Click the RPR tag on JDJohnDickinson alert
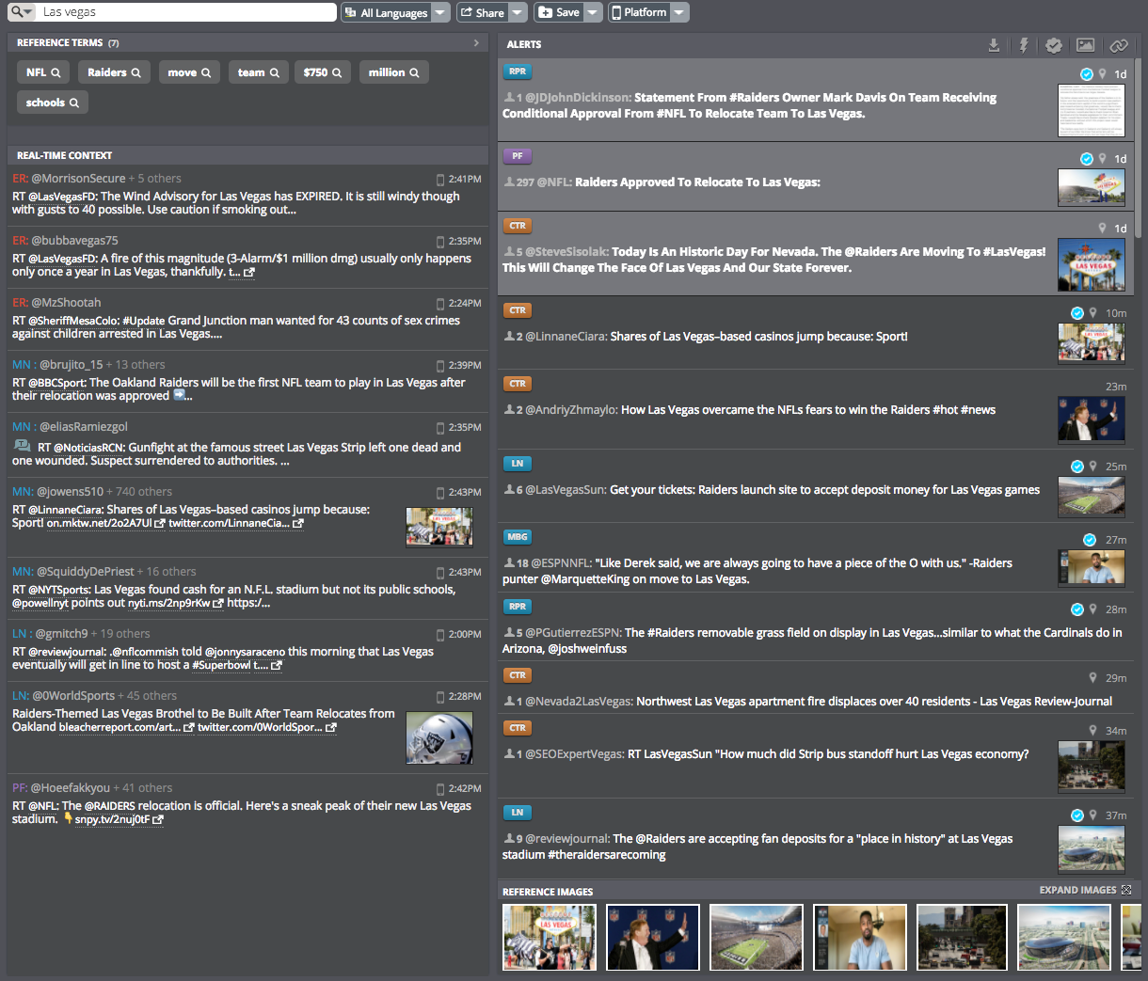This screenshot has width=1148, height=981. [x=518, y=71]
